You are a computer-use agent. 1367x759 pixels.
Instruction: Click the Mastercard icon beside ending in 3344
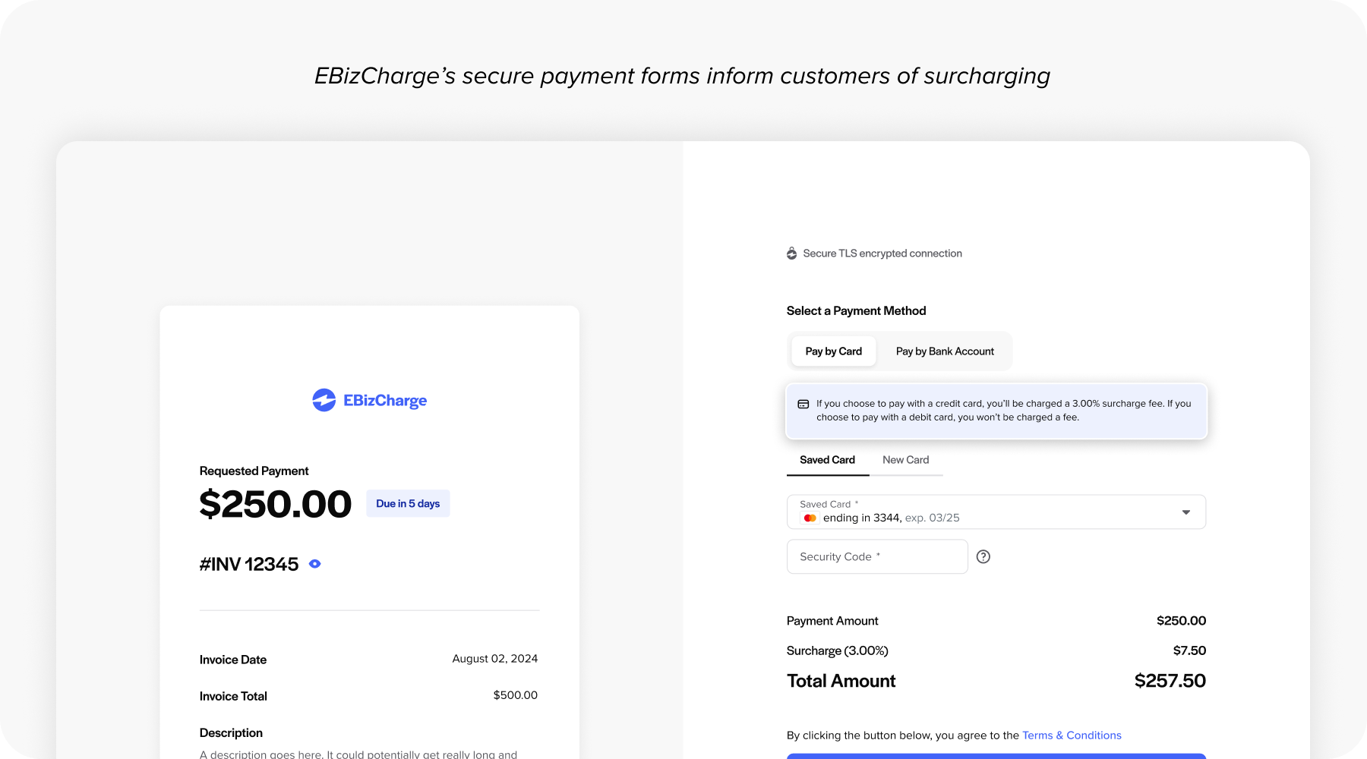810,517
